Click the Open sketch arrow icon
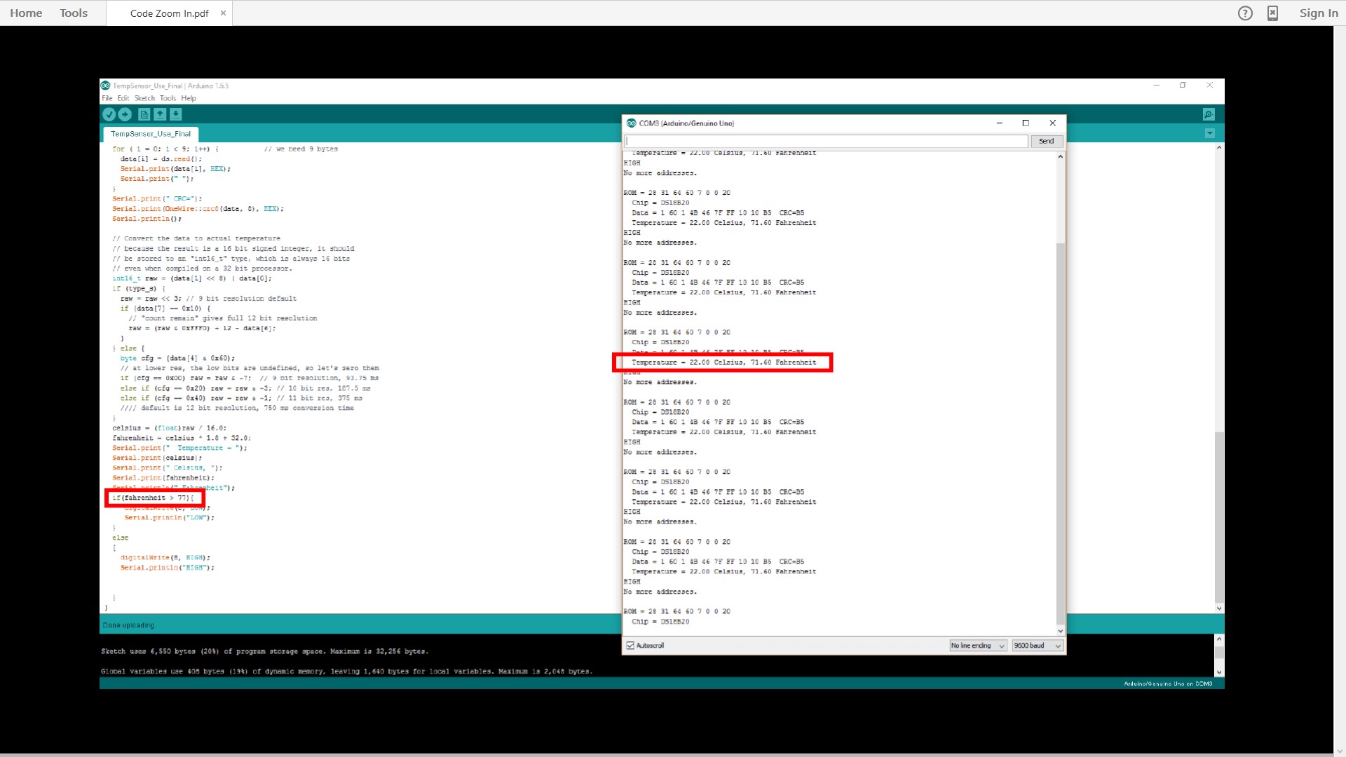This screenshot has height=757, width=1346. click(x=160, y=114)
